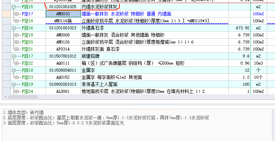This screenshot has height=141, width=275.
Task: Expand the F定22 row
Action: coord(17,63)
